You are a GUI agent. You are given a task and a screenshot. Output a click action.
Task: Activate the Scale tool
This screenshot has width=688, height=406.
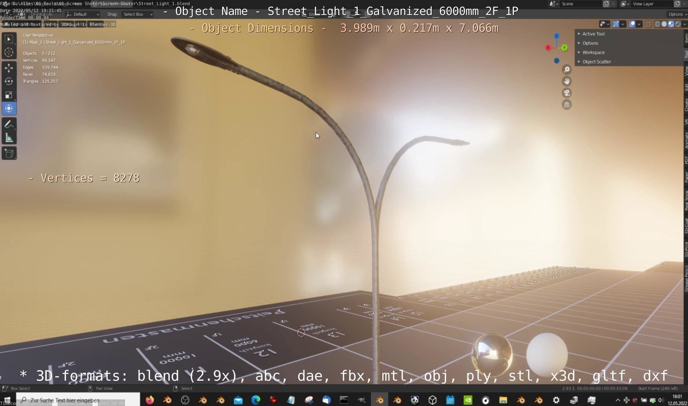tap(9, 95)
